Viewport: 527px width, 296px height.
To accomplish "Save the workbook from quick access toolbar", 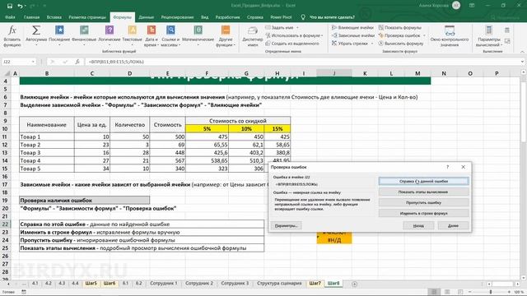I will point(9,6).
